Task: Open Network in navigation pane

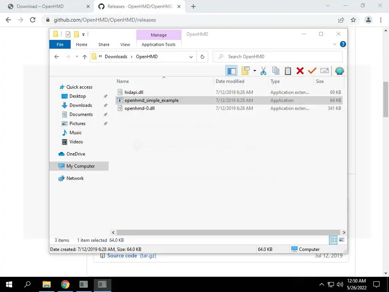Action: tap(75, 178)
